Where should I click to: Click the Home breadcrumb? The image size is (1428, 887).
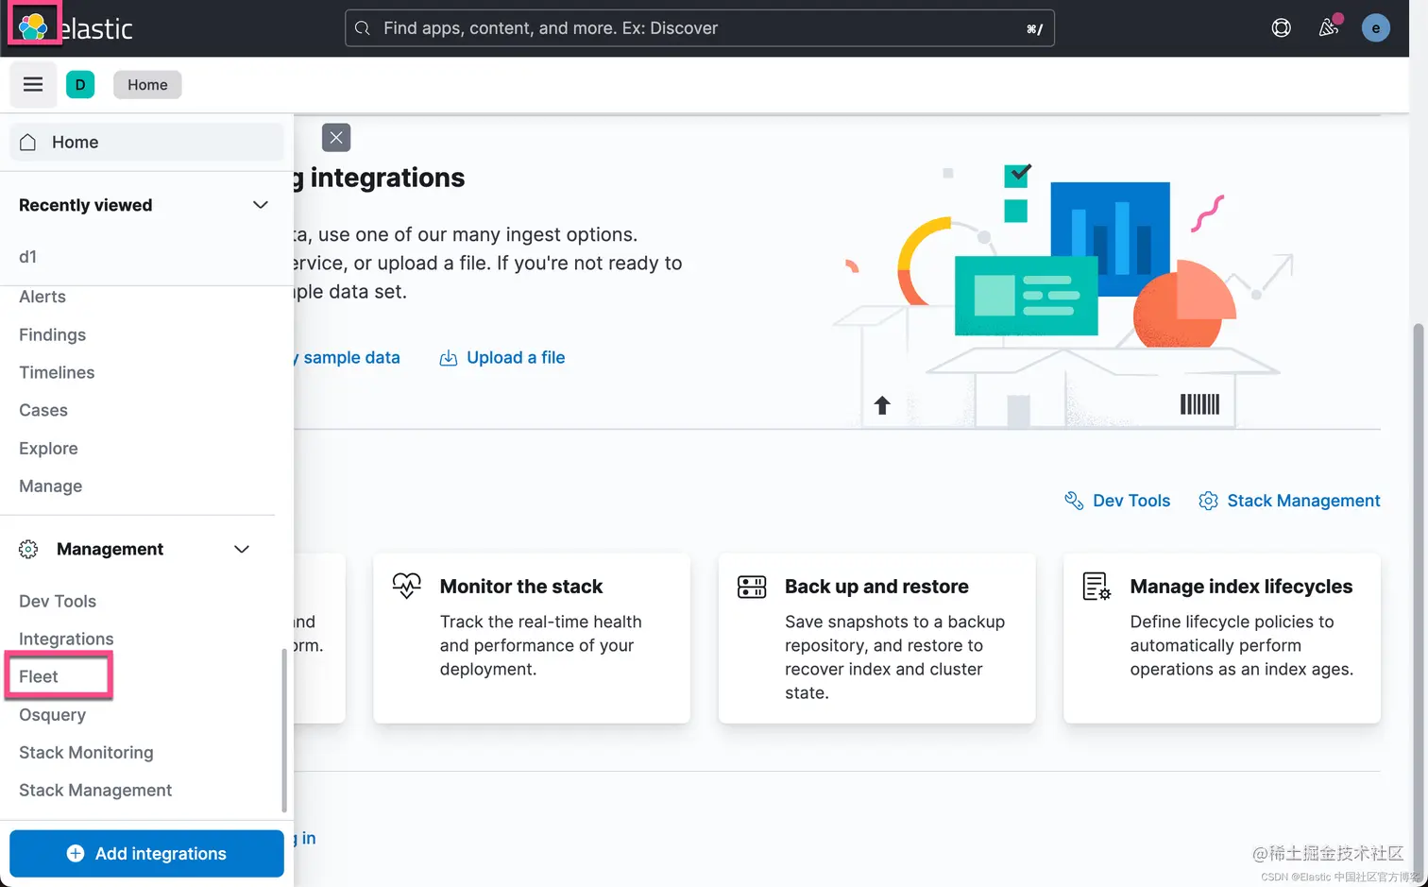[x=147, y=85]
